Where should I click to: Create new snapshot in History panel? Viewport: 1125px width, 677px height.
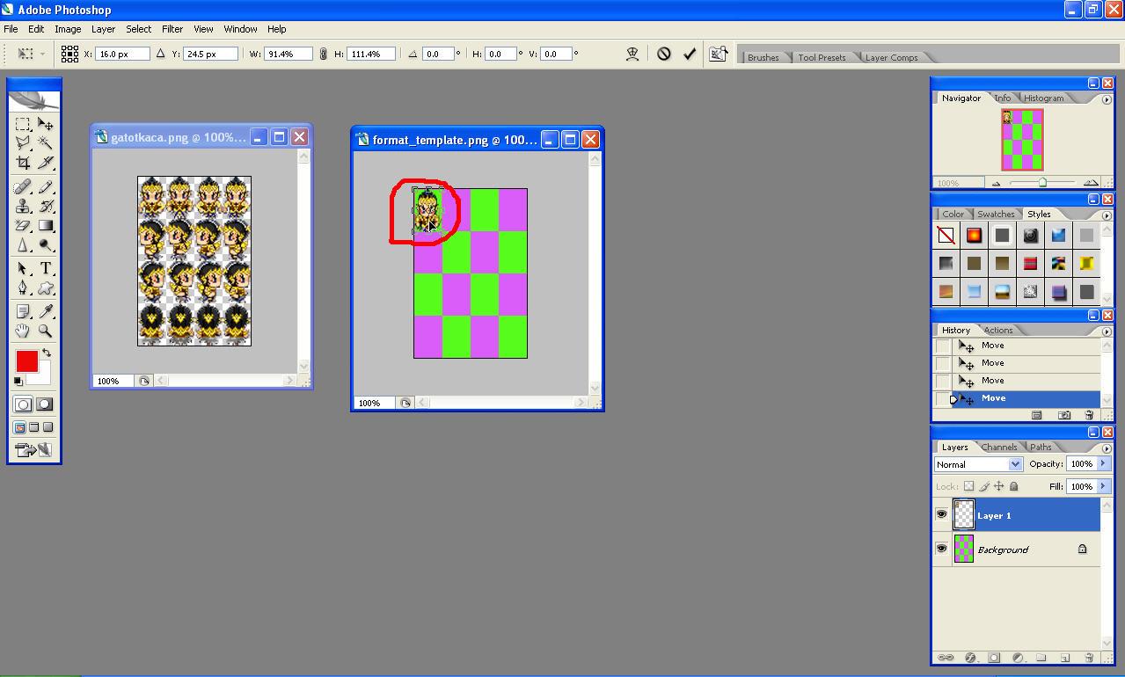tap(1063, 415)
